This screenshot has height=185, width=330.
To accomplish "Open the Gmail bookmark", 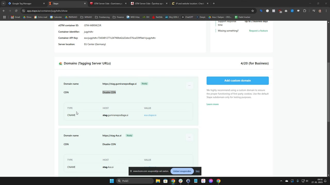I will point(15,17).
